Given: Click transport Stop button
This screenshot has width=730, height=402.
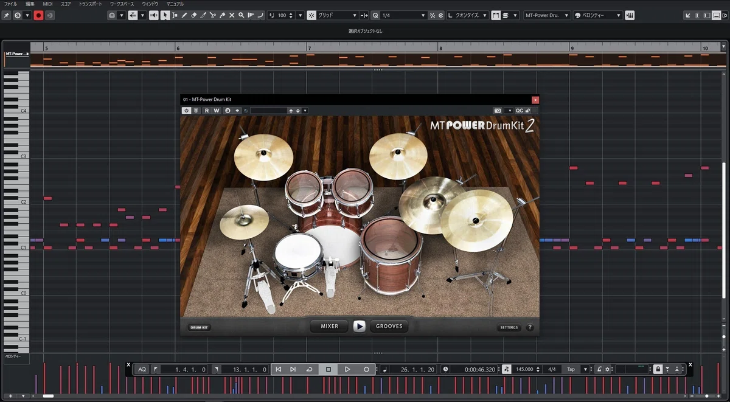Looking at the screenshot, I should point(328,369).
